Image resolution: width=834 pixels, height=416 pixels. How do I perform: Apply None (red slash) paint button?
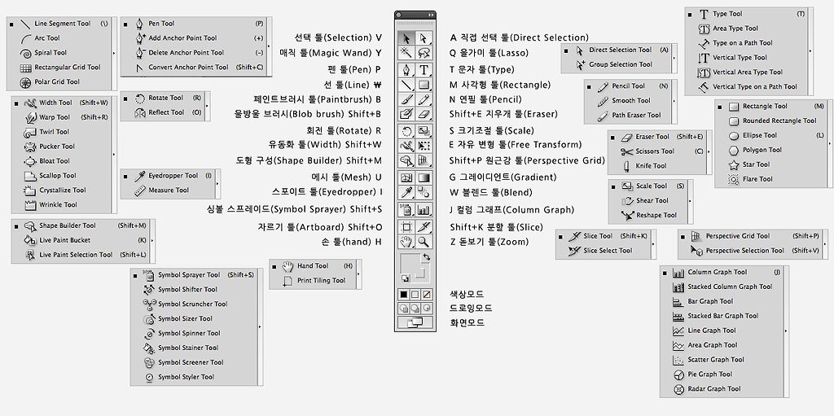tap(426, 294)
